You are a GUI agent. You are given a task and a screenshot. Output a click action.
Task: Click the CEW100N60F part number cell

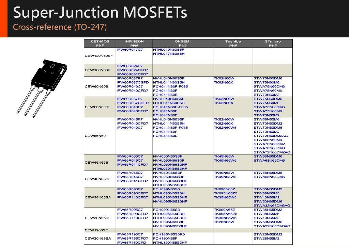click(97, 70)
